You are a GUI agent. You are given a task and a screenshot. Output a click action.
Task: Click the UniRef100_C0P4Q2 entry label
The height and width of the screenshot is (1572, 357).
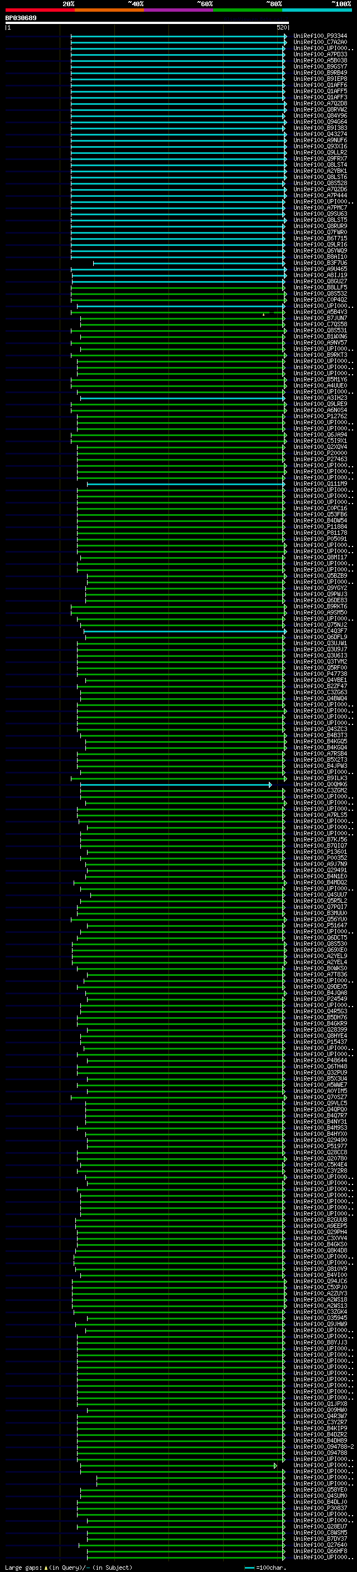point(320,299)
